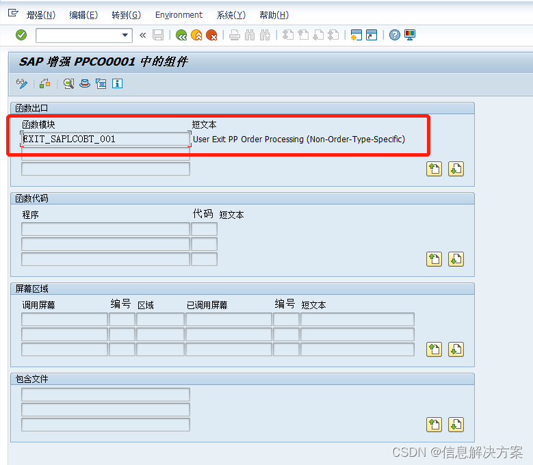Click the first 代码 field under 函数代码
The width and height of the screenshot is (533, 465).
point(205,229)
